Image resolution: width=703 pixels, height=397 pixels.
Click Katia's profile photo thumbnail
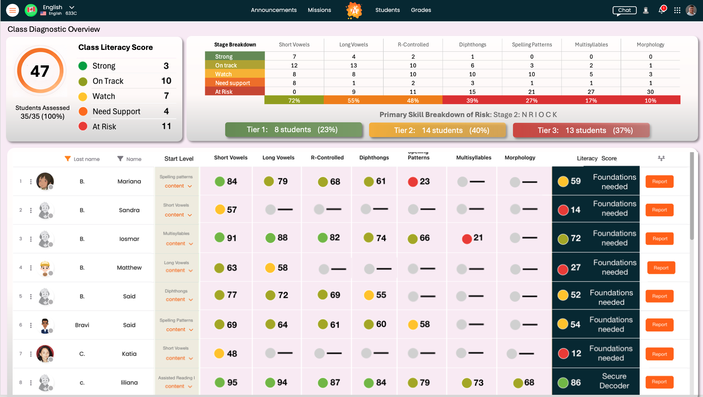click(x=45, y=353)
